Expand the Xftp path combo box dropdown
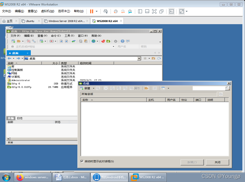This screenshot has width=245, height=182. pyautogui.click(x=139, y=58)
